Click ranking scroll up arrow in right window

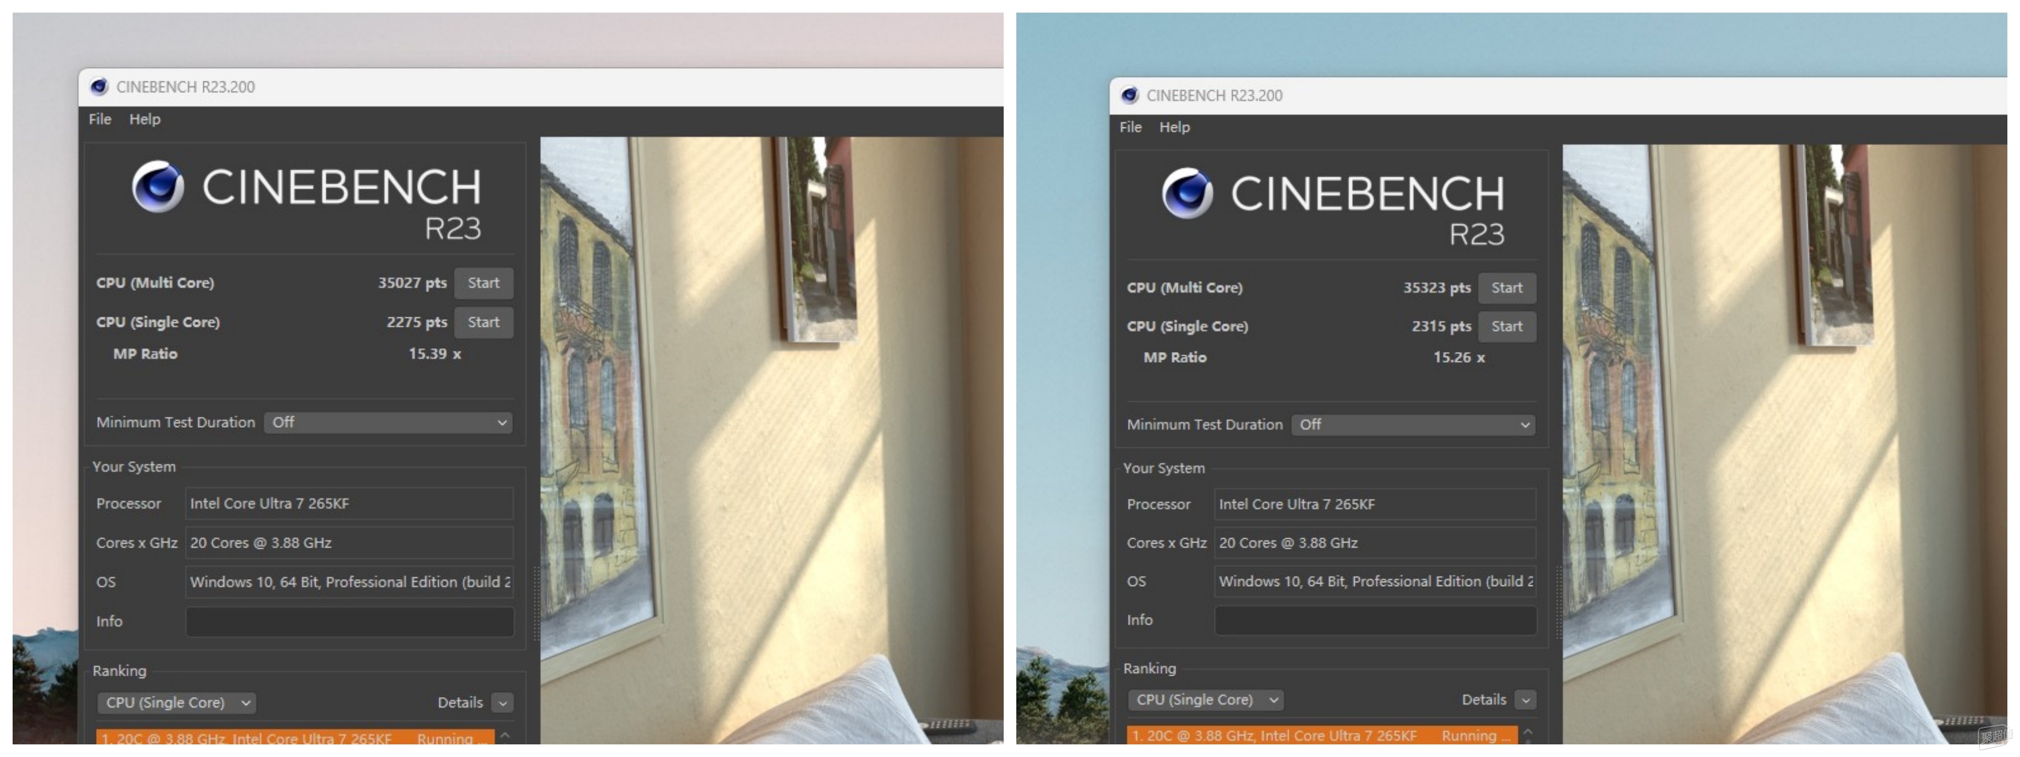(x=1528, y=732)
